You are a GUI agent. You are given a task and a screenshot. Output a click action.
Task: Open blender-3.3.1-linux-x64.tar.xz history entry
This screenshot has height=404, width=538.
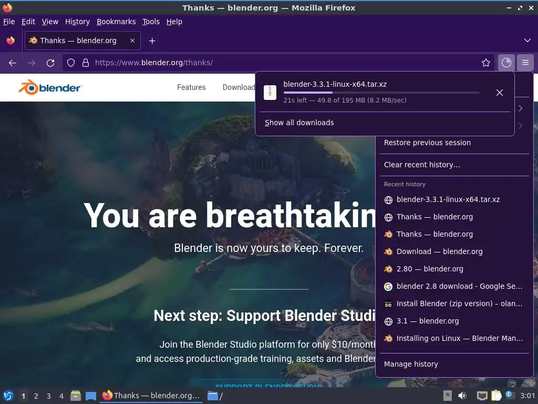[x=454, y=199]
